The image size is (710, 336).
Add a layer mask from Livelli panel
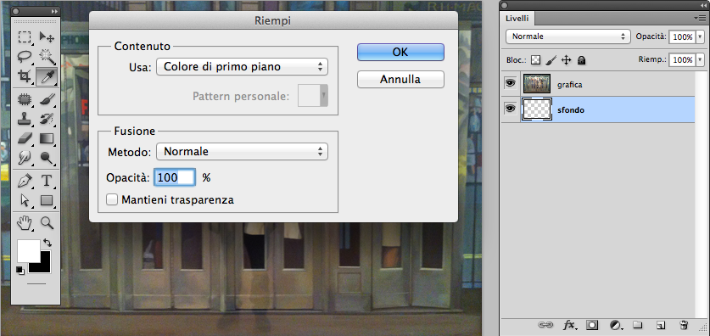[592, 325]
